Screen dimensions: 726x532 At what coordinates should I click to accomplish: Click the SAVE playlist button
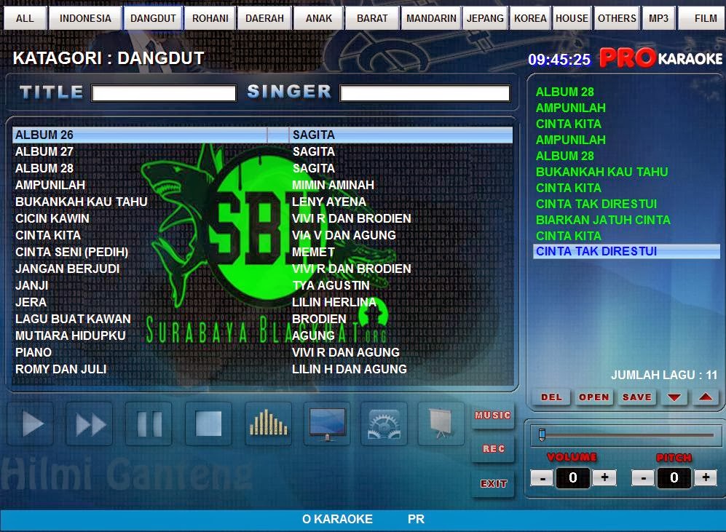[x=636, y=397]
